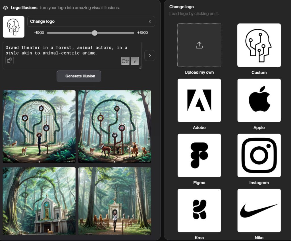
Task: Click the Adobe label
Action: (x=199, y=128)
